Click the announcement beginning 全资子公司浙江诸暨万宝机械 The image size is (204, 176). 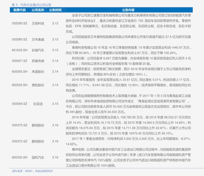(128, 23)
